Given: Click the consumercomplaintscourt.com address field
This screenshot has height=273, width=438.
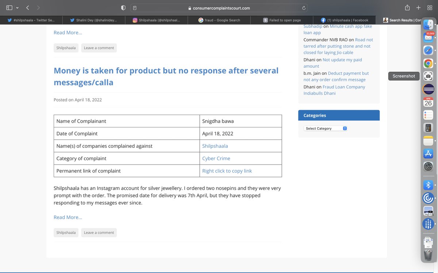Looking at the screenshot, I should click(x=219, y=8).
